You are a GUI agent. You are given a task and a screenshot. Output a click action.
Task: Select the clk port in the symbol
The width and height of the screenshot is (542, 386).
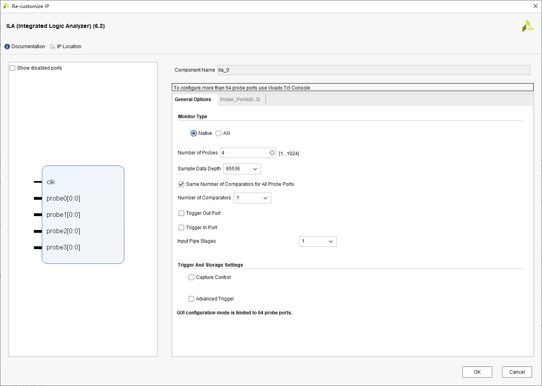[x=51, y=182]
